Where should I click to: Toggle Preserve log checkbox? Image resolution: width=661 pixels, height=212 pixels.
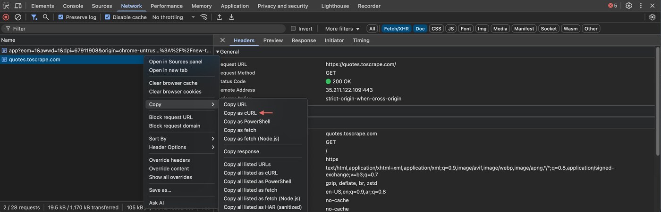[x=60, y=17]
